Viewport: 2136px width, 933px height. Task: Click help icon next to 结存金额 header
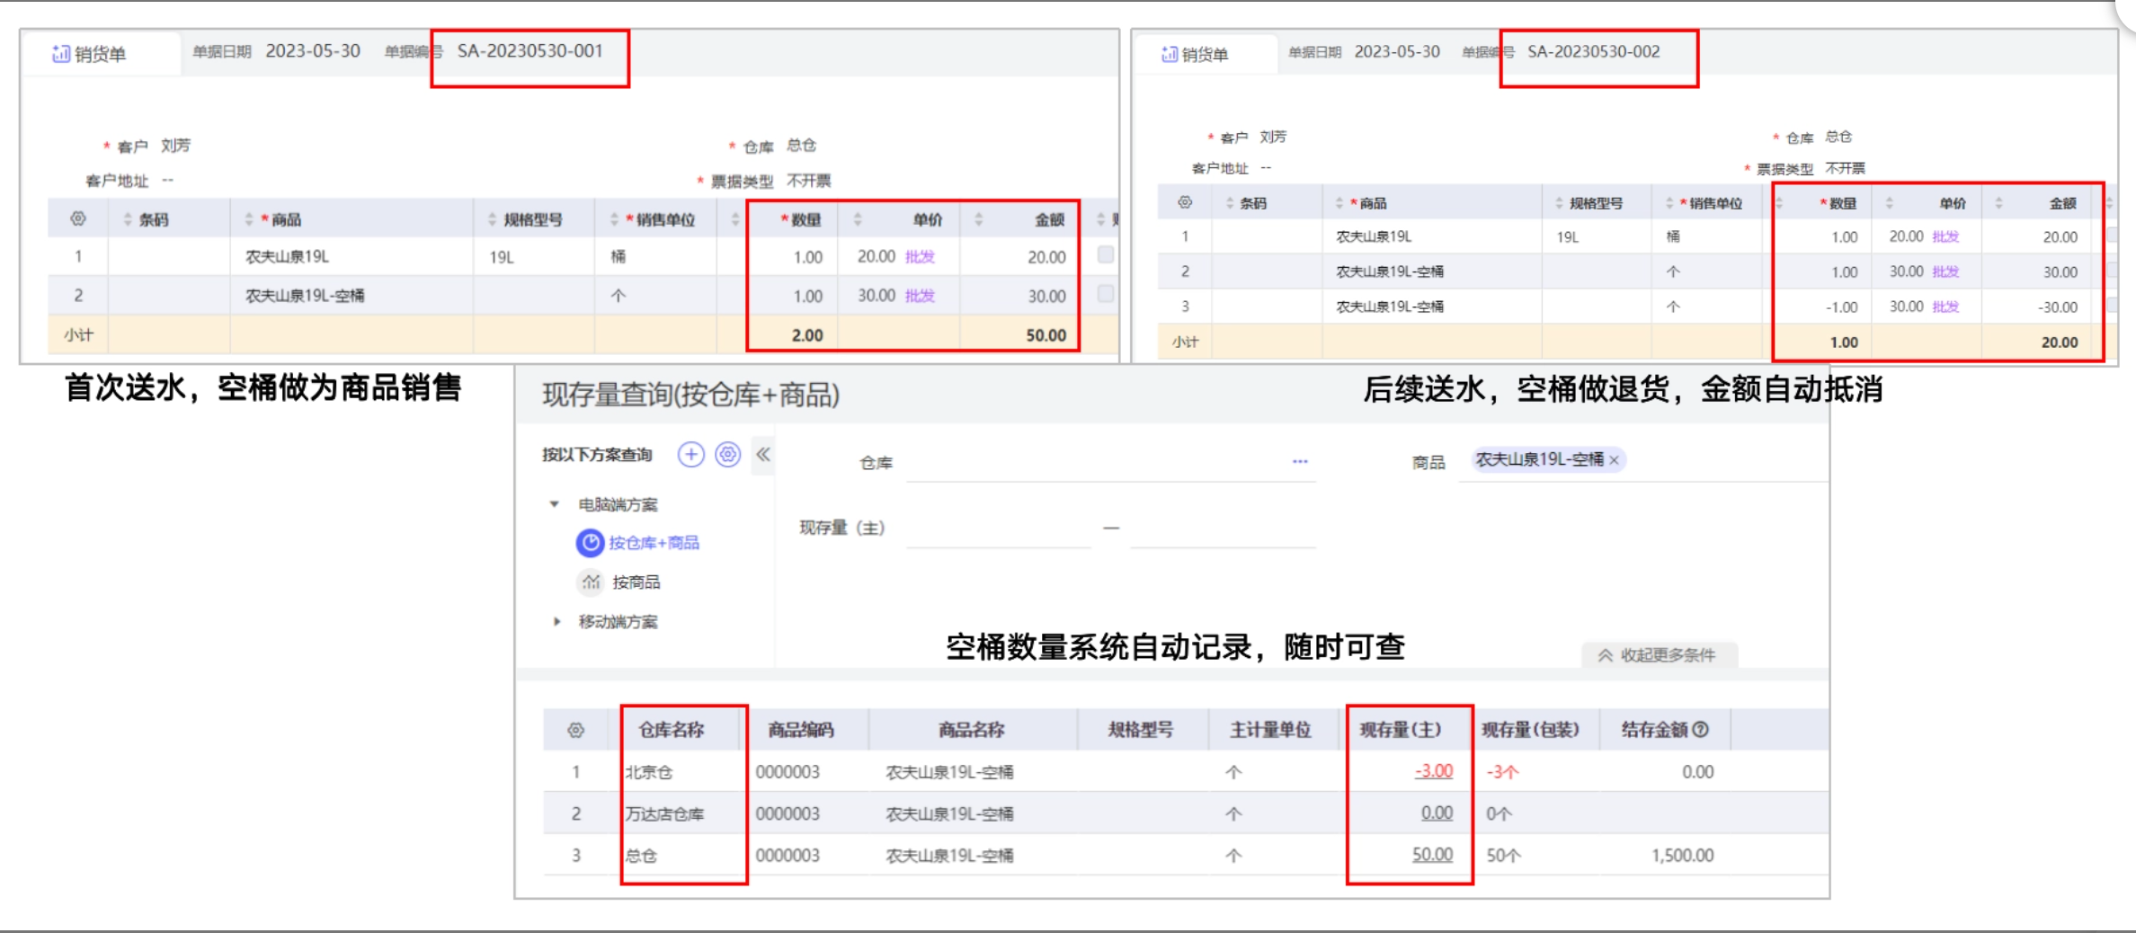coord(1700,730)
